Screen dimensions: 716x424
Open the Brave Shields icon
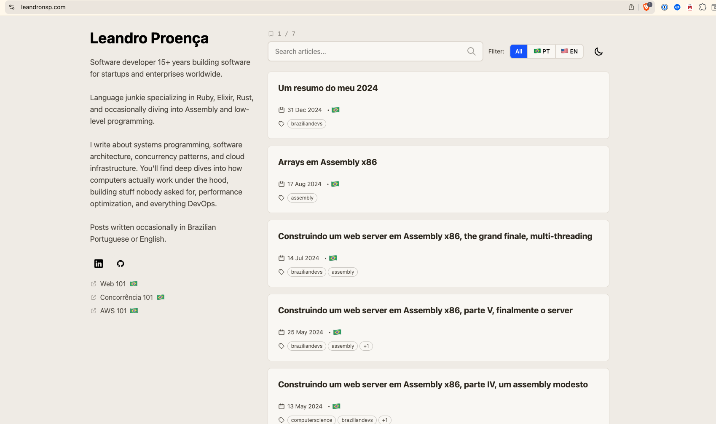[x=646, y=7]
